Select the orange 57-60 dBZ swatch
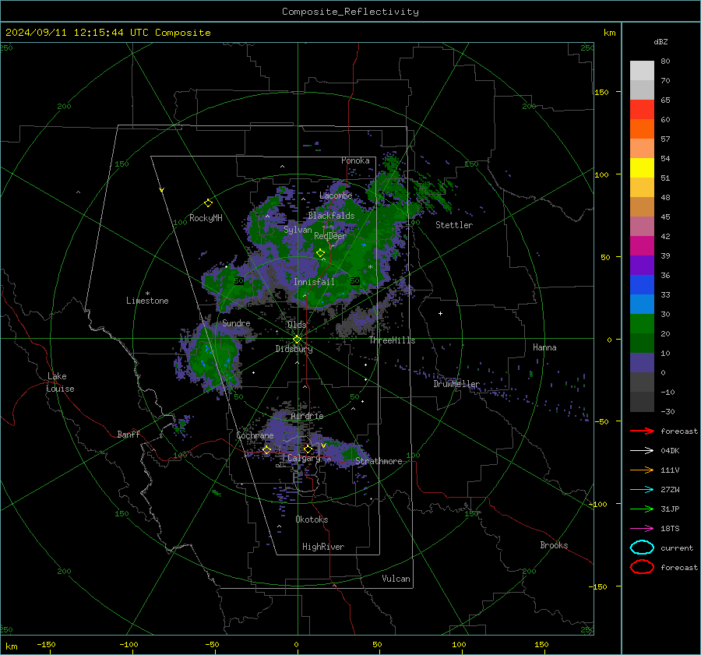This screenshot has height=655, width=701. tap(642, 129)
